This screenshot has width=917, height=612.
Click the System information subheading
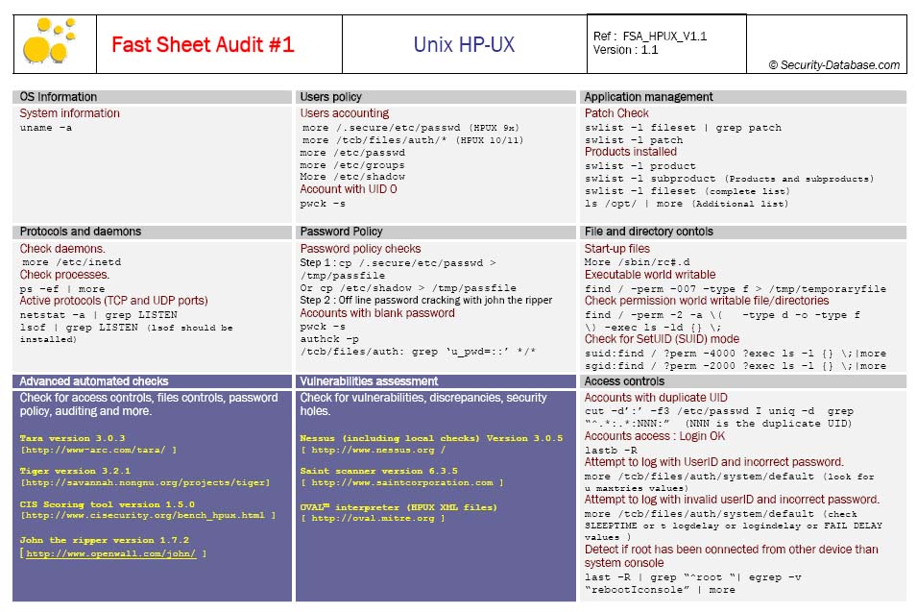coord(69,113)
